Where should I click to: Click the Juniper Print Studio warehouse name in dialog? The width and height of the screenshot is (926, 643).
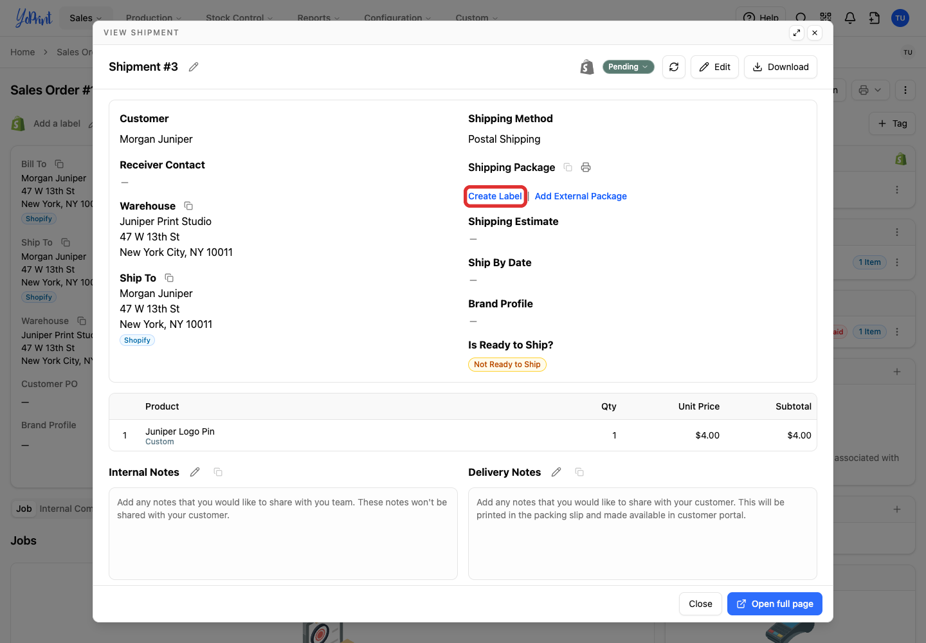point(165,221)
